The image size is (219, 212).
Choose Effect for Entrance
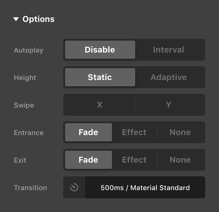pos(134,132)
